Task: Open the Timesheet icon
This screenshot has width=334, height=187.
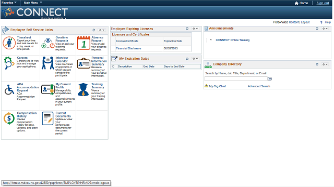Action: coord(9,43)
